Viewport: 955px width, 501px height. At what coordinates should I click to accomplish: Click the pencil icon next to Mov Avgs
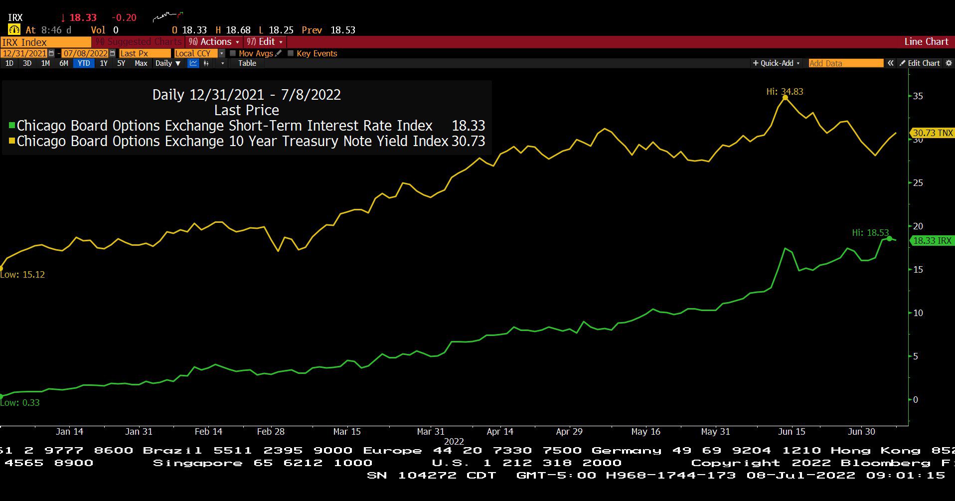point(278,53)
